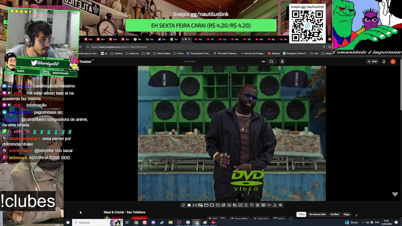Click the embed code brackets icon
402x226 pixels.
click(269, 205)
